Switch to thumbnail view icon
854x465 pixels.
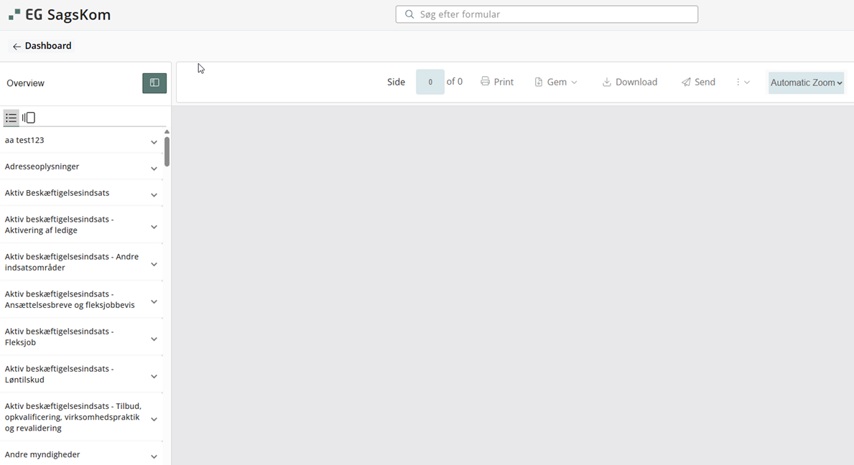[x=29, y=118]
